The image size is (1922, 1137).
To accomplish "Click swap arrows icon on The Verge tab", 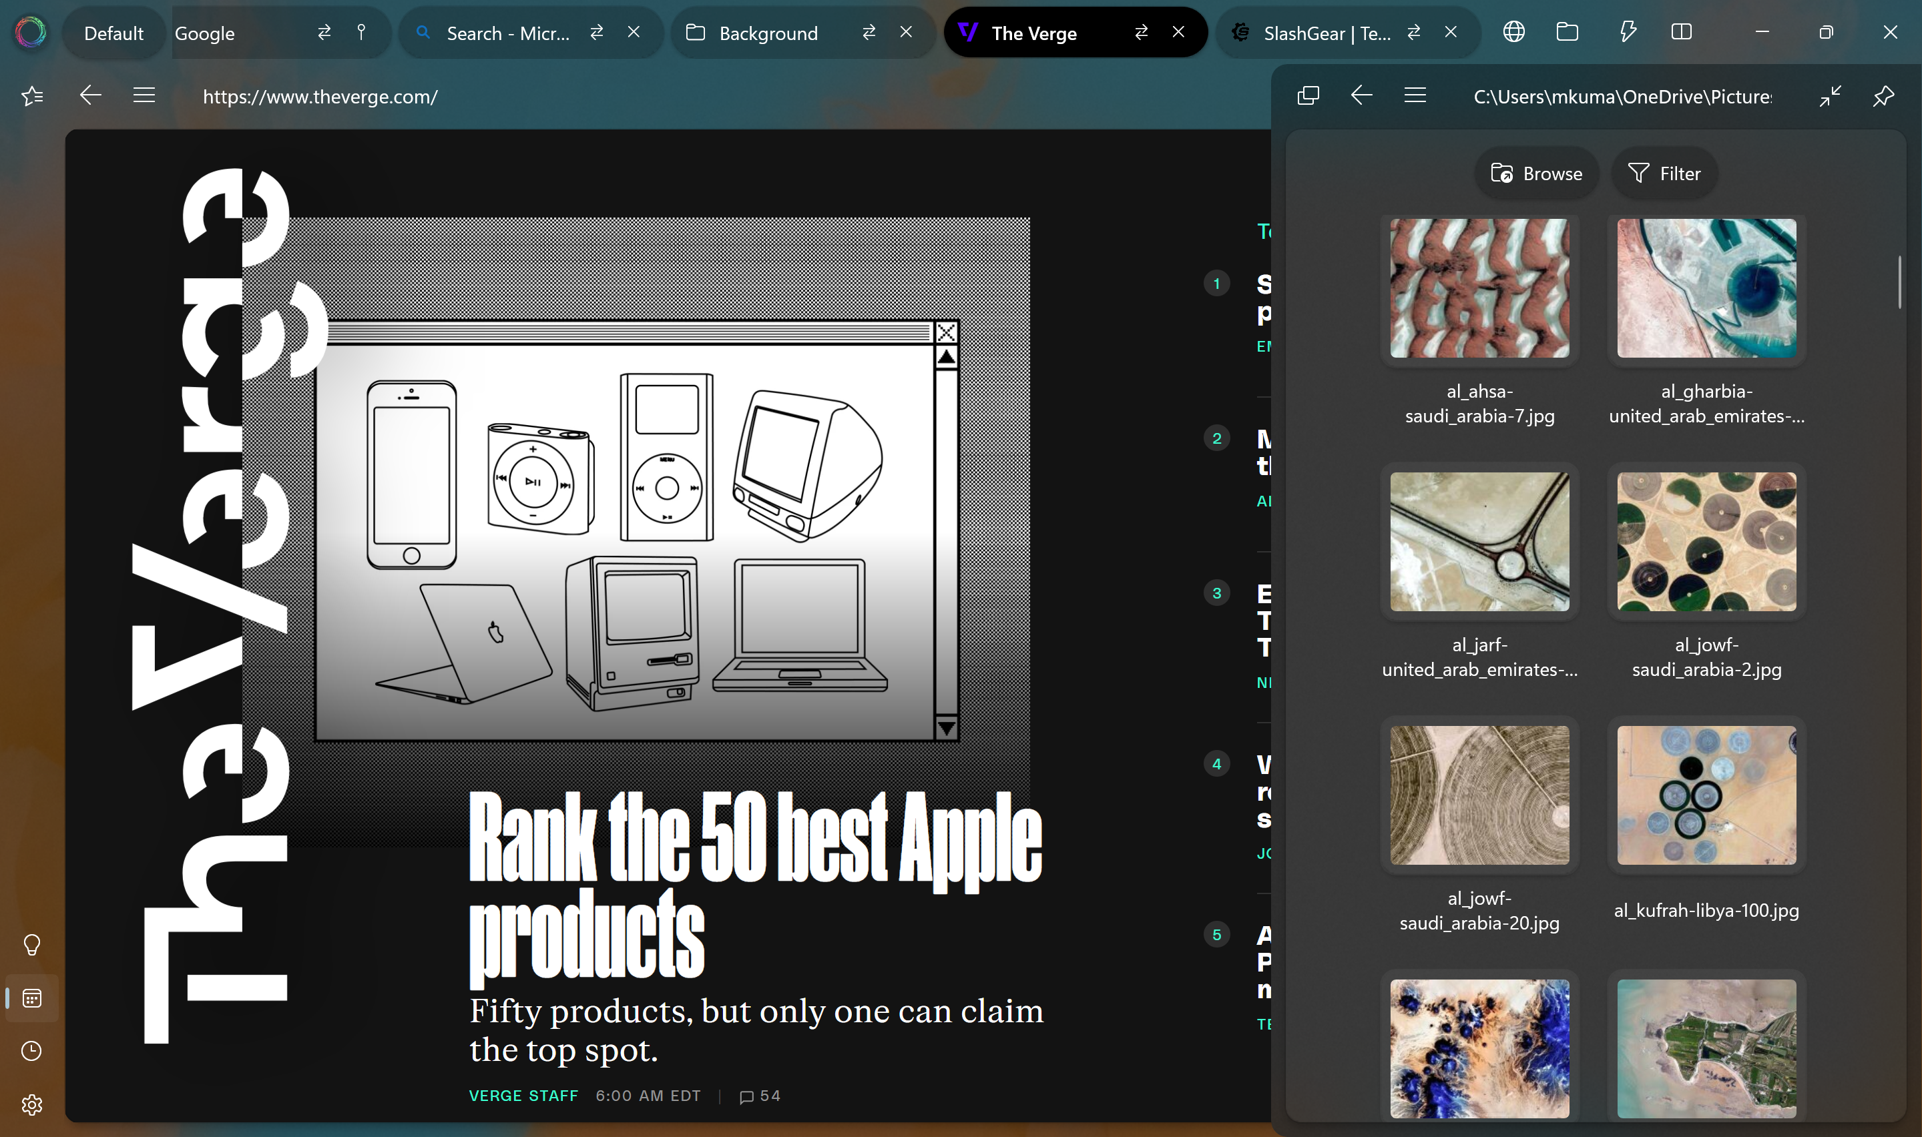I will (x=1142, y=32).
